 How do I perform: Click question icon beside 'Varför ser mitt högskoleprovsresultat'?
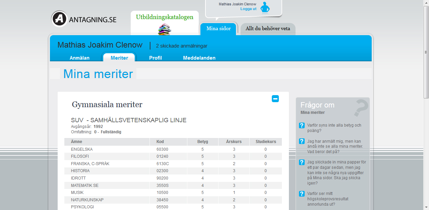click(x=302, y=194)
